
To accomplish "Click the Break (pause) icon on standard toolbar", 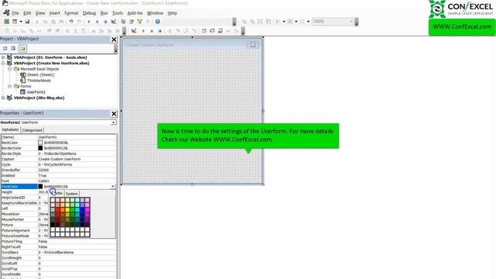I will (x=97, y=22).
